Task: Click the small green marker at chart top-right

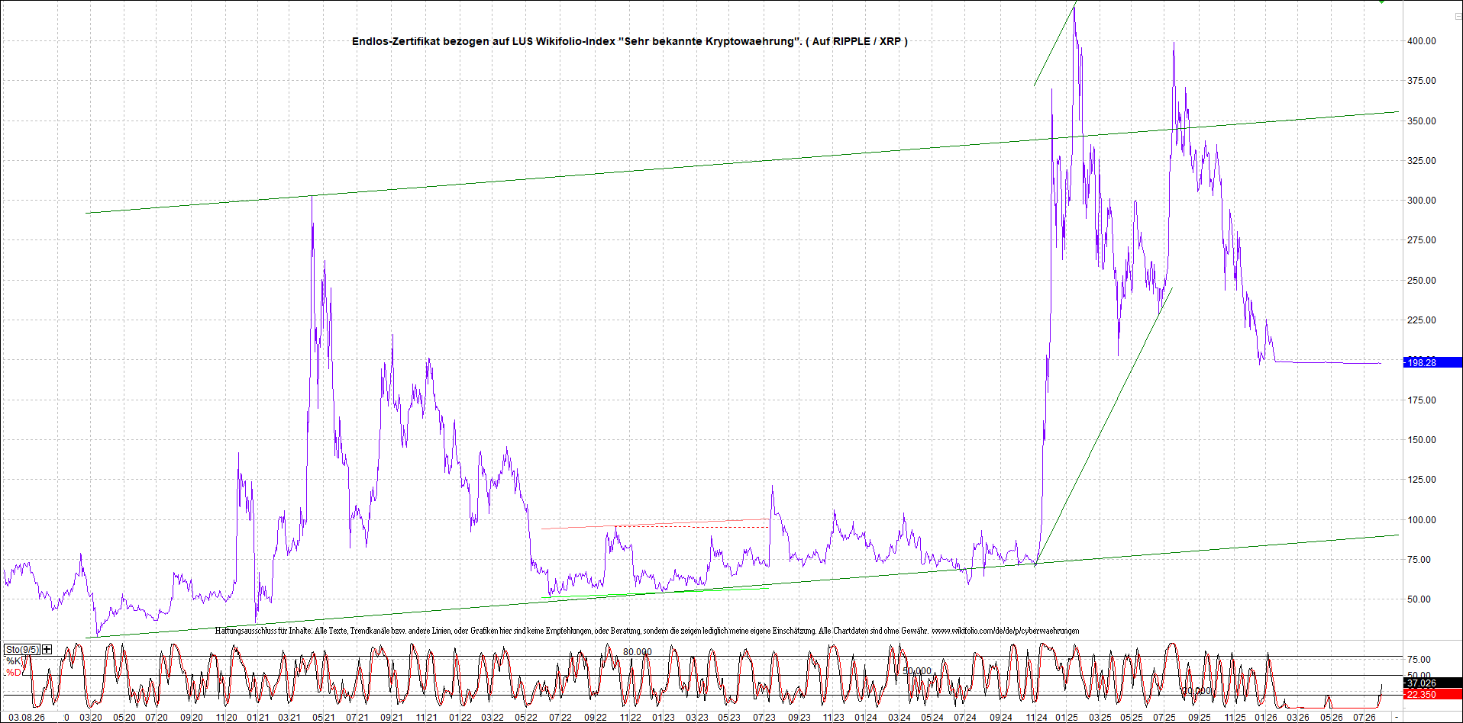Action: [1381, 2]
